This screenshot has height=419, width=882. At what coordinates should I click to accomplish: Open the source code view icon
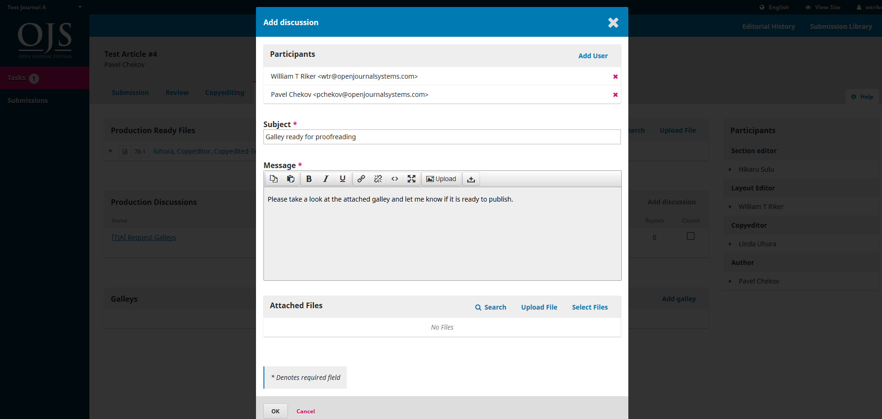click(x=394, y=179)
